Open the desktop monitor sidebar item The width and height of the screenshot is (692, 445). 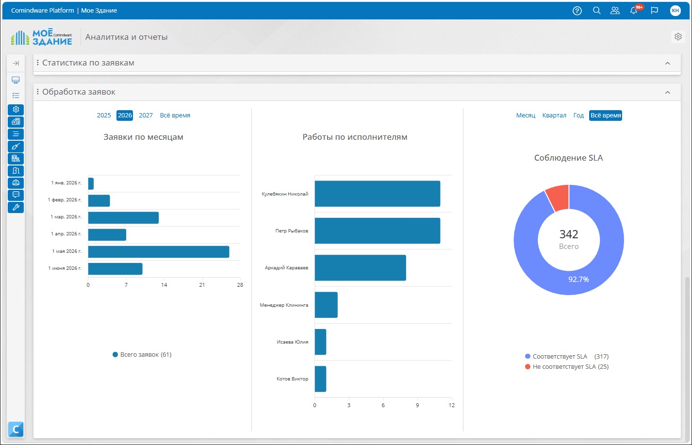pyautogui.click(x=16, y=80)
